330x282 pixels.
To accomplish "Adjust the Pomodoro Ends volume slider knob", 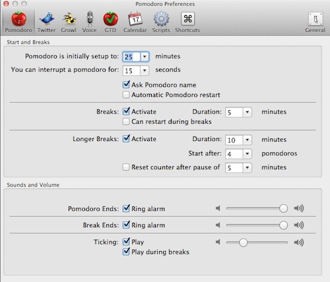I will click(283, 208).
